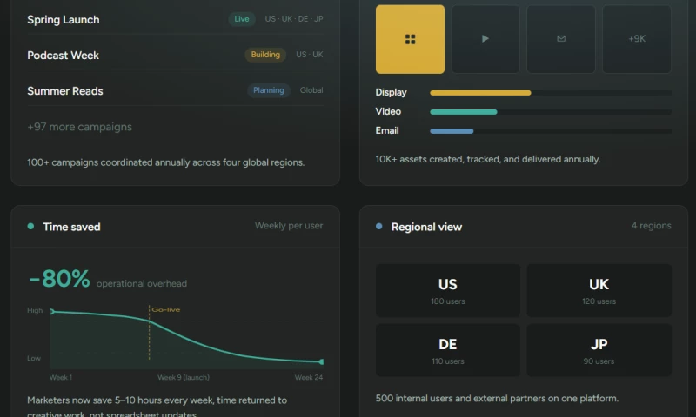Image resolution: width=696 pixels, height=417 pixels.
Task: Click the Email label beside the blue bar
Action: click(387, 130)
